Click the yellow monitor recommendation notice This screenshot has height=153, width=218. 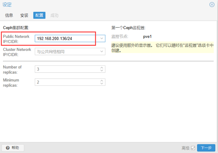click(x=162, y=48)
